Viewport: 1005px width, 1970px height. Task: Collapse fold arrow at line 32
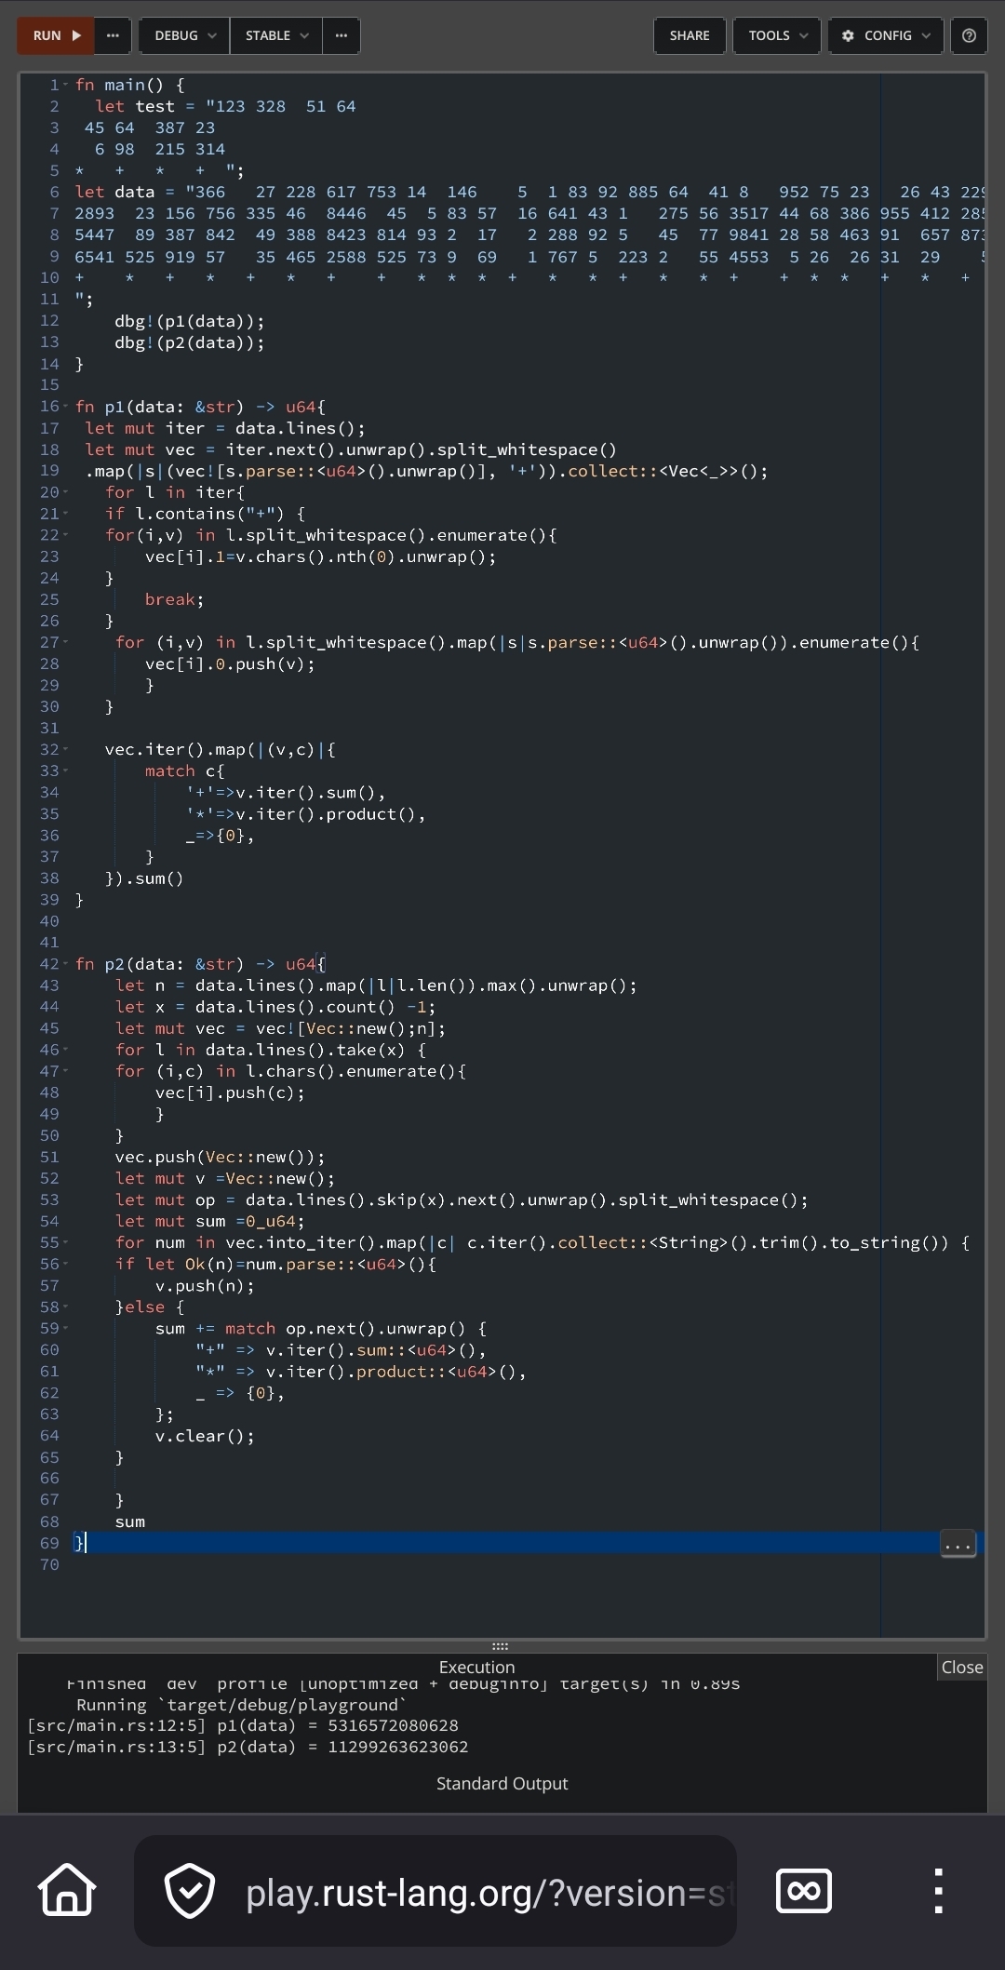click(x=66, y=749)
